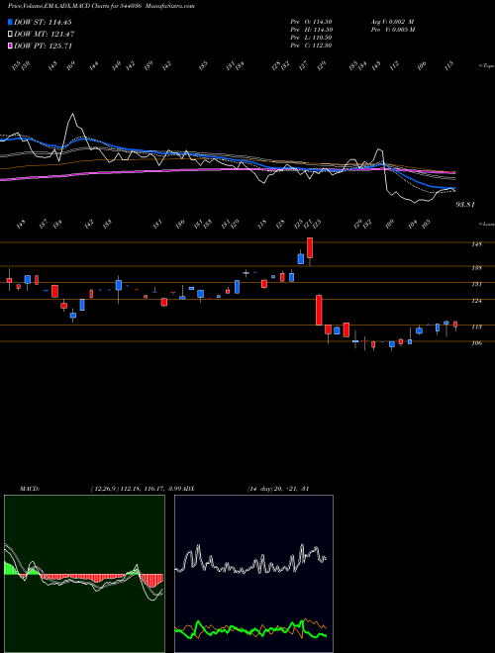The image size is (495, 653).
Task: Click the 106 price axis label
Action: [x=476, y=343]
